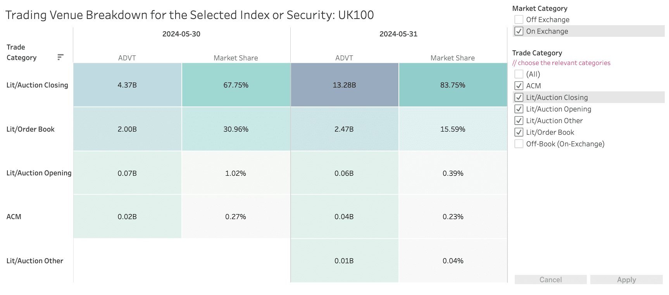The image size is (669, 295).
Task: Uncheck the On Exchange checkbox
Action: coord(519,31)
